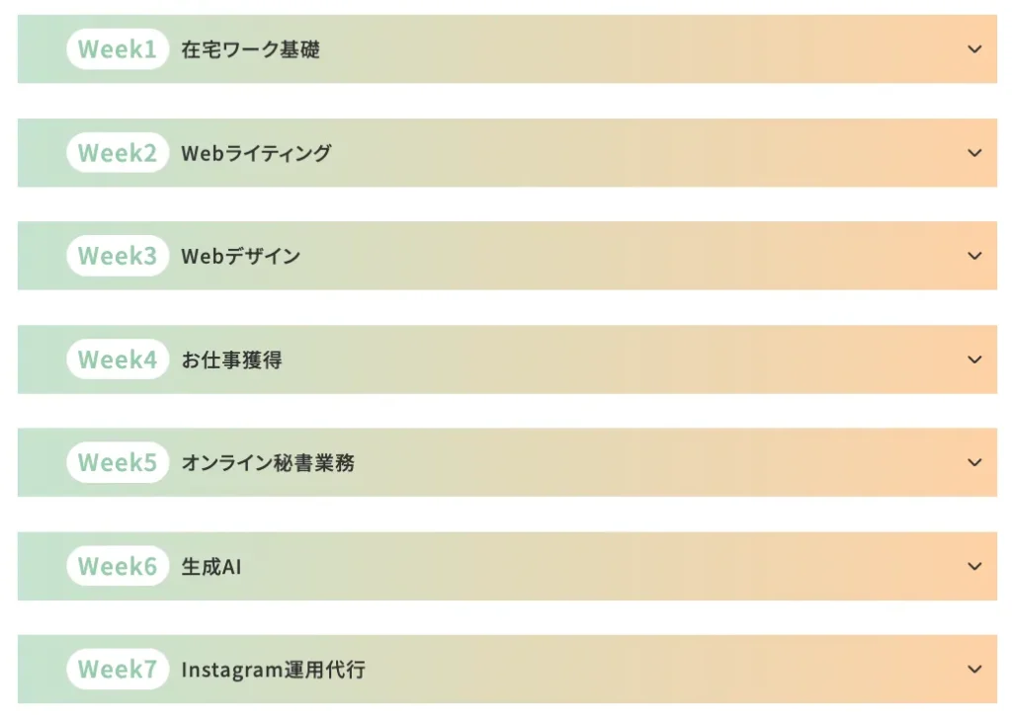The width and height of the screenshot is (1012, 720).
Task: Expand the Week6 生成AI chevron
Action: [974, 567]
